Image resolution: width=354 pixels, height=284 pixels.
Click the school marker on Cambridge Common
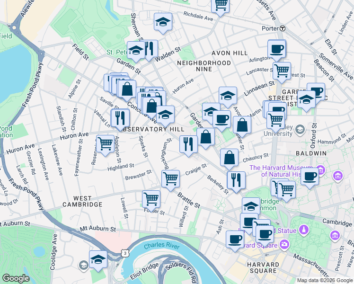tap(251, 206)
